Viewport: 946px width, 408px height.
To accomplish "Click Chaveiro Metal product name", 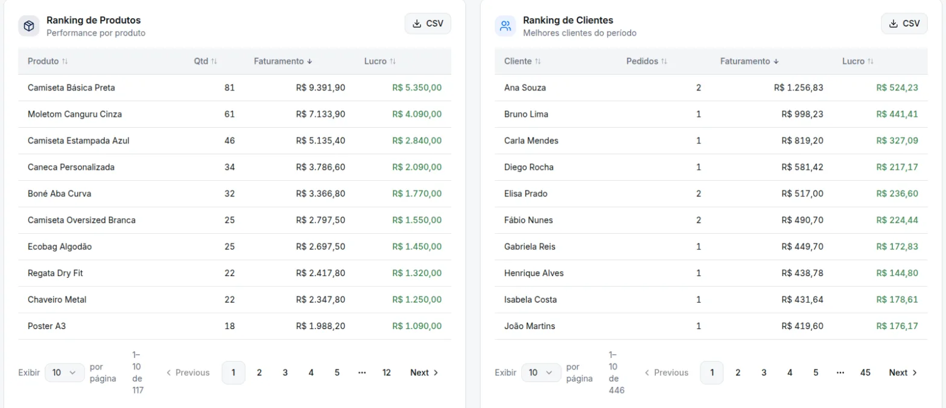I will click(57, 300).
